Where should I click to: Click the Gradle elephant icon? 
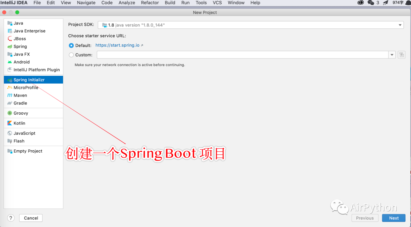tap(10, 103)
